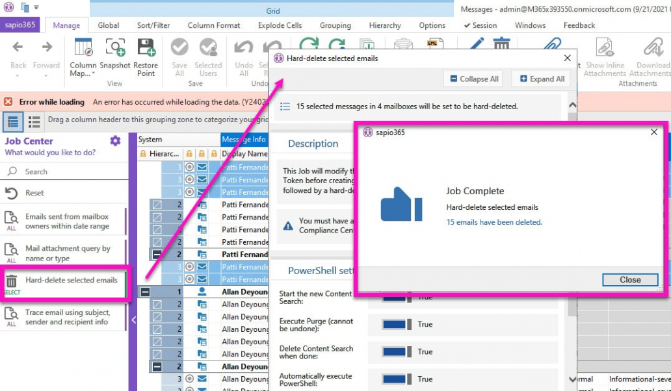Click the hard-delete dialog scrollbar up arrow
Screen dimensions: 671x391
[573, 105]
